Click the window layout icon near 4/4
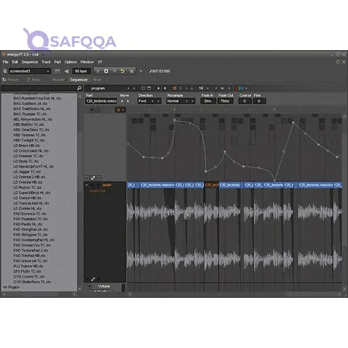 (x=149, y=88)
